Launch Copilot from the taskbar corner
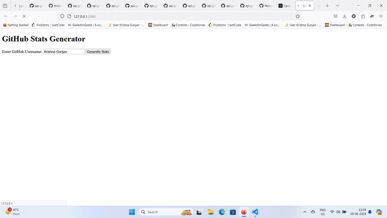 [379, 212]
